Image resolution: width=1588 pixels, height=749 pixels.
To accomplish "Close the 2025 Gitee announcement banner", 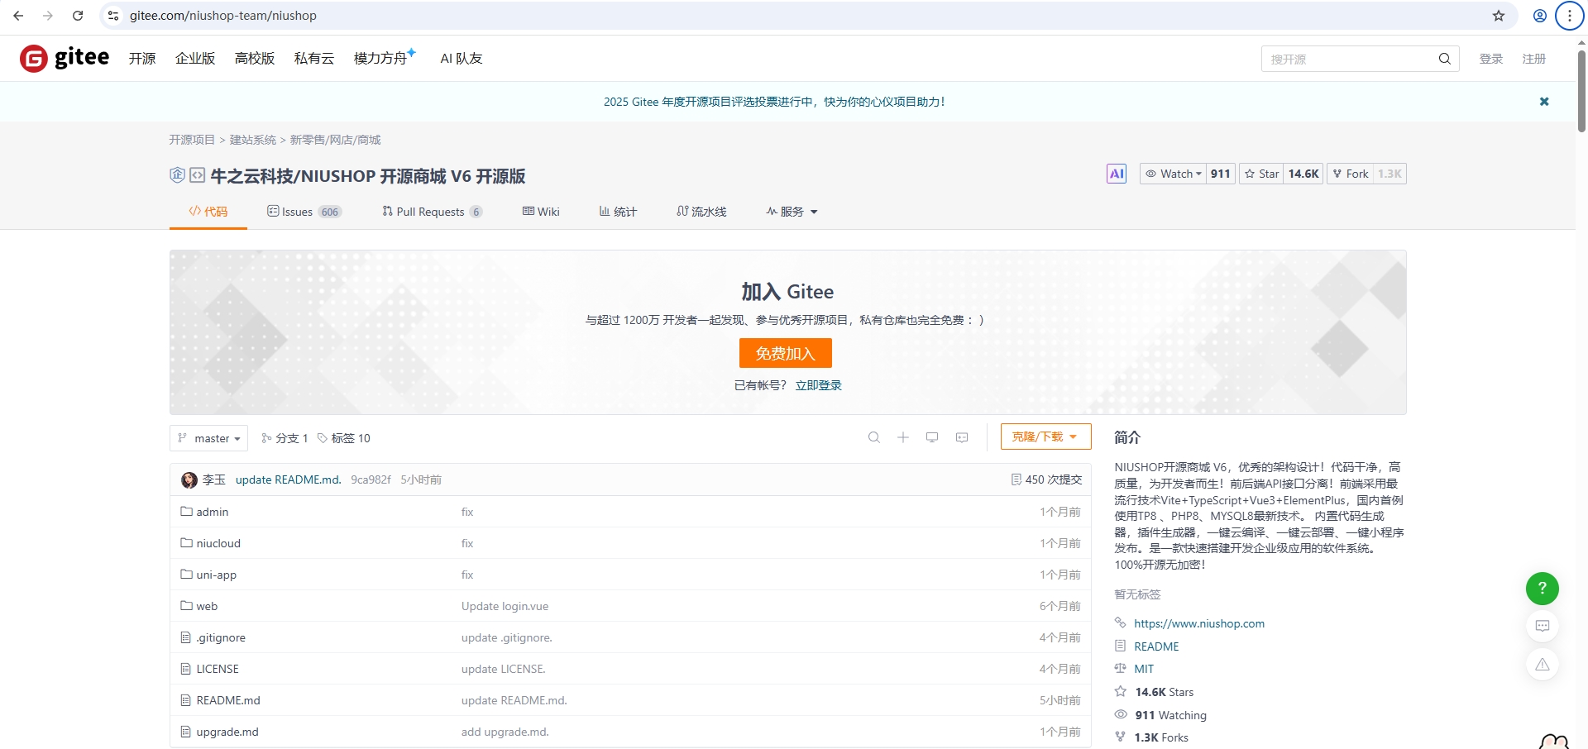I will pos(1543,102).
